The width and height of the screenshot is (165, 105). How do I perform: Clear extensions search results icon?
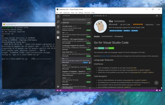tap(86, 16)
